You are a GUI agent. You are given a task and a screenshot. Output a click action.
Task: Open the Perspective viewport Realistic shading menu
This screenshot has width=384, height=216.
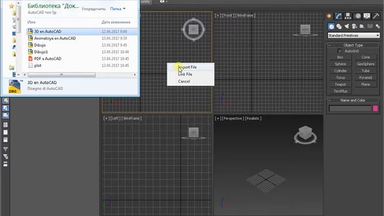point(253,118)
